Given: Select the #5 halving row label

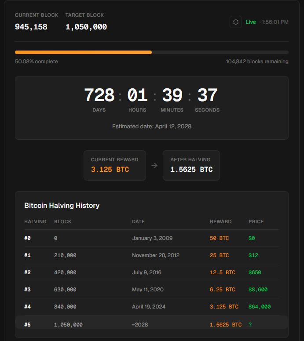Looking at the screenshot, I should tap(27, 325).
